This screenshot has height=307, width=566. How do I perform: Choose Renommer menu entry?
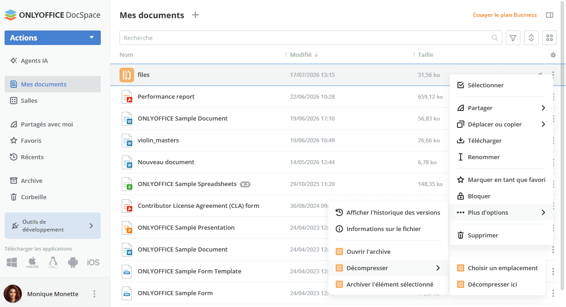coord(501,157)
